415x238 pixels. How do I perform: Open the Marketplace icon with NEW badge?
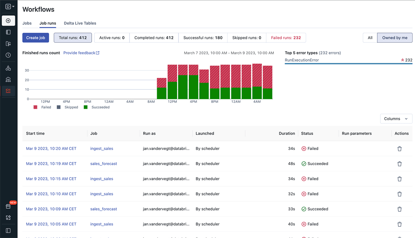8,206
